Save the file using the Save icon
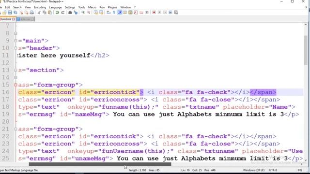The width and height of the screenshot is (310, 174). [x=10, y=13]
